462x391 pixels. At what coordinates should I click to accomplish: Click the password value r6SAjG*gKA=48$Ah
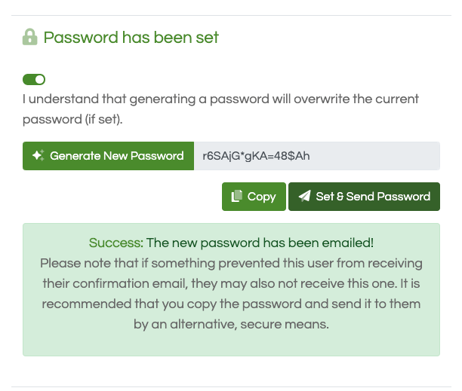pyautogui.click(x=256, y=156)
